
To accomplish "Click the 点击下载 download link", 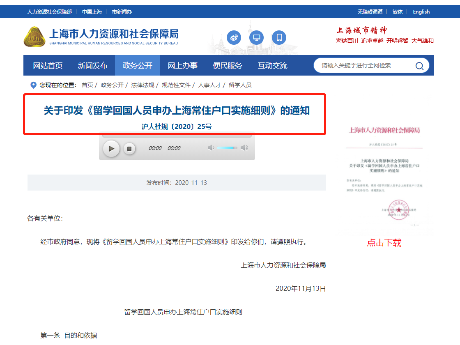I will (384, 243).
